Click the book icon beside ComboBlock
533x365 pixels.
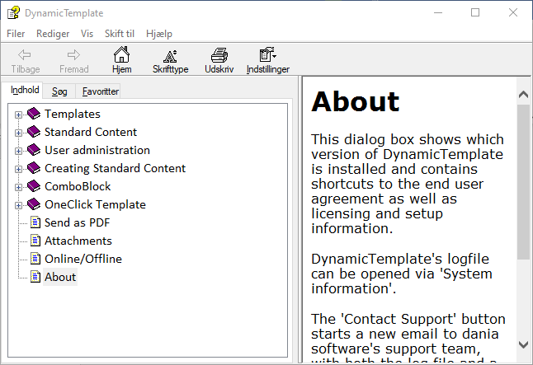coord(34,185)
